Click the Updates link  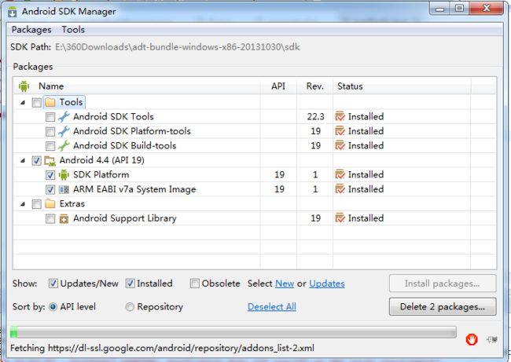327,283
